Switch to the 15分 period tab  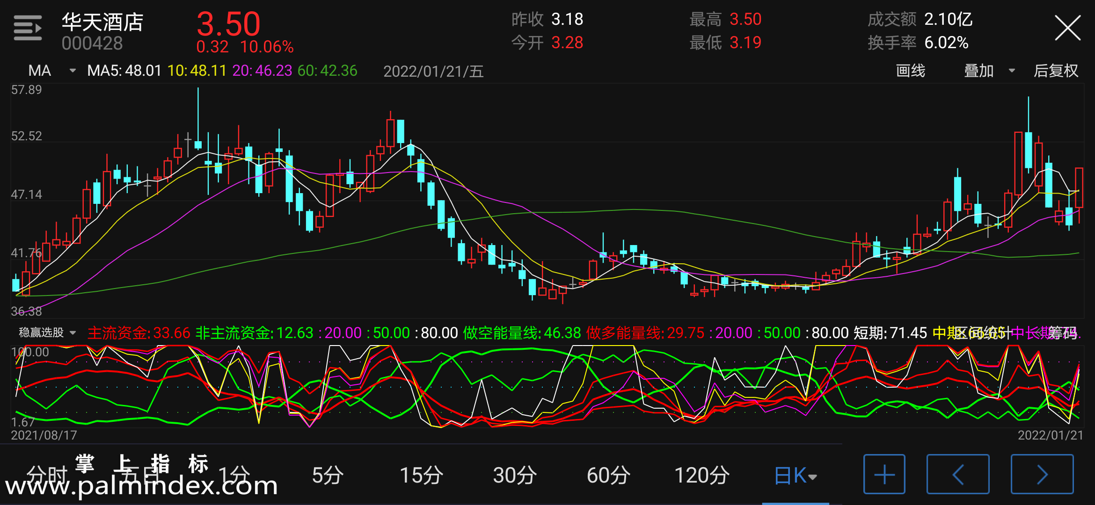pyautogui.click(x=421, y=476)
